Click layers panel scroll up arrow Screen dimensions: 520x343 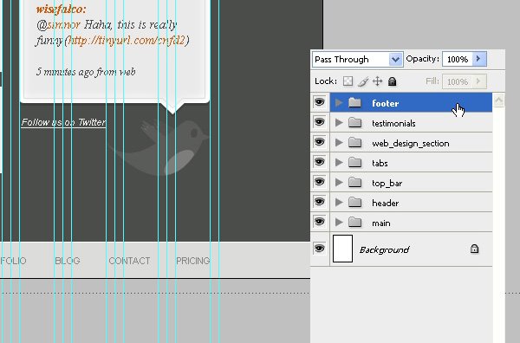(x=499, y=100)
